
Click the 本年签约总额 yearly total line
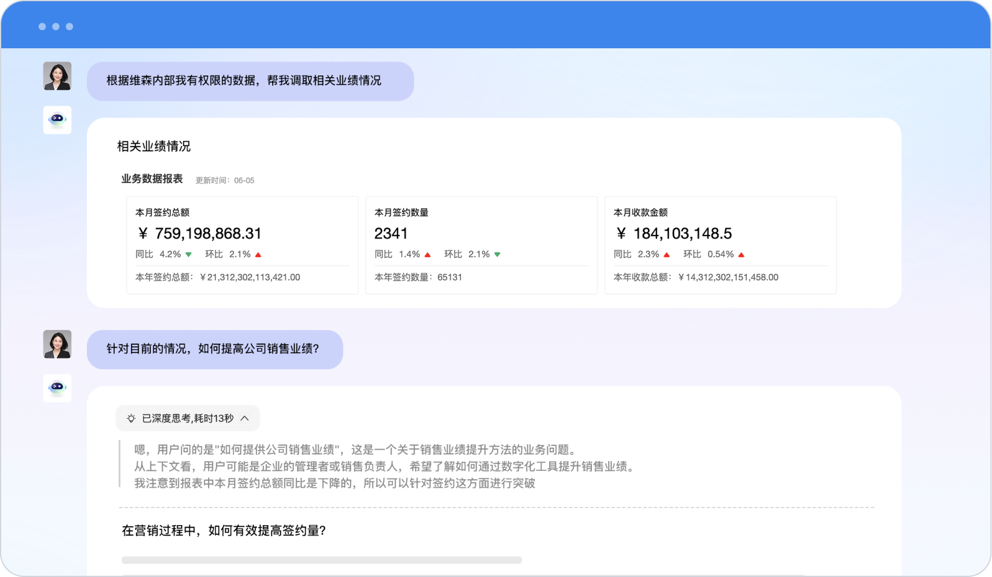coord(218,278)
